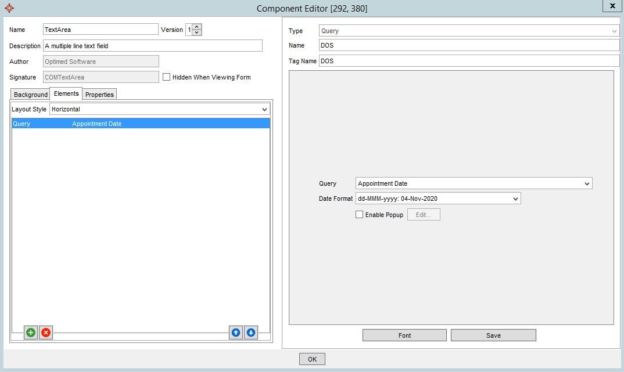This screenshot has width=624, height=372.
Task: Click the green add element icon
Action: (31, 333)
